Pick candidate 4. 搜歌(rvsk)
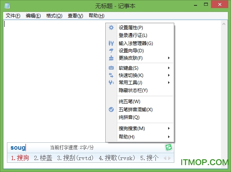The height and width of the screenshot is (172, 231). [117, 158]
